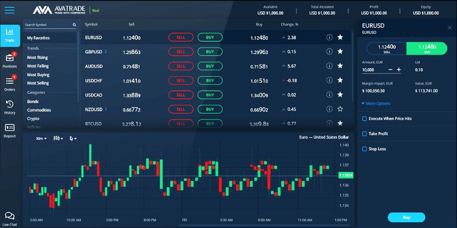Click the Lot value 0.10

coord(419,70)
